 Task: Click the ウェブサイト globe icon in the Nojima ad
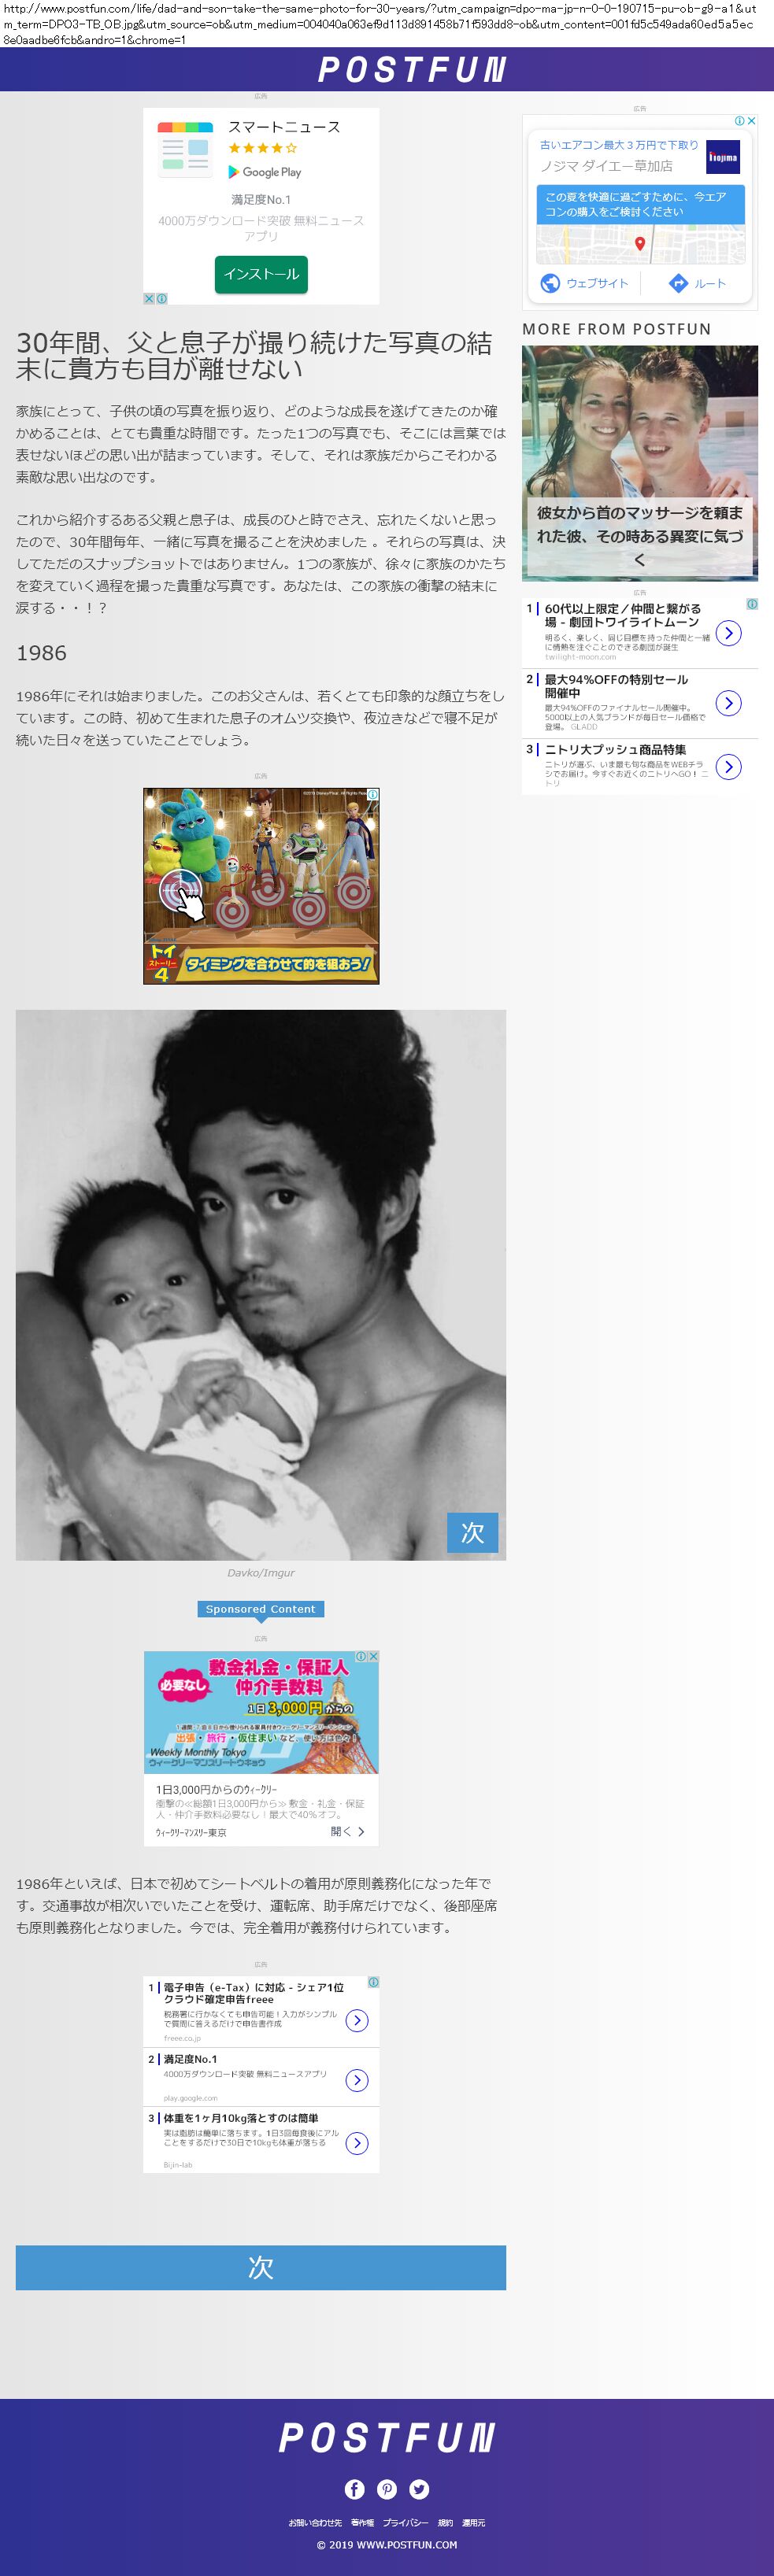click(x=550, y=283)
